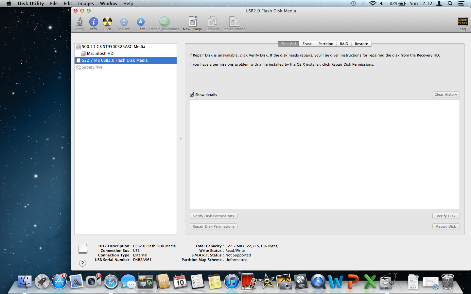Open Calendar icon in the Dock
The height and width of the screenshot is (294, 471).
coord(180,282)
